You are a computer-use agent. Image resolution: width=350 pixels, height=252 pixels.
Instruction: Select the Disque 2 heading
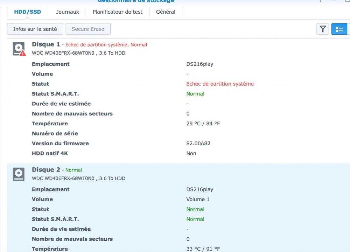click(x=46, y=170)
